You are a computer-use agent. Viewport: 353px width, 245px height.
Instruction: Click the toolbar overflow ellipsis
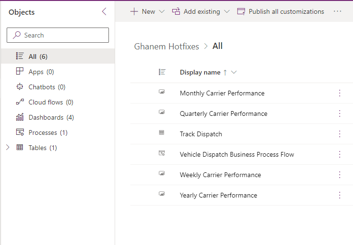click(x=337, y=11)
